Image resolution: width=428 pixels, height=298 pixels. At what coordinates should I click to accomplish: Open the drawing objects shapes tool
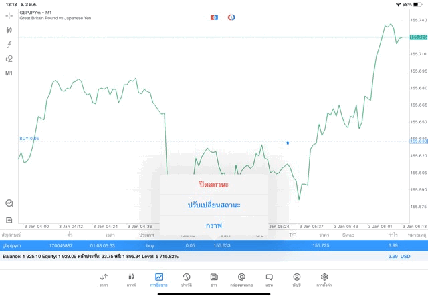pos(9,59)
